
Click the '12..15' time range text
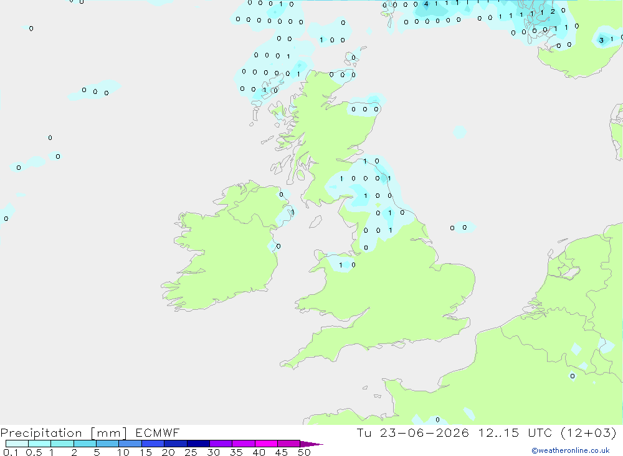(x=498, y=432)
